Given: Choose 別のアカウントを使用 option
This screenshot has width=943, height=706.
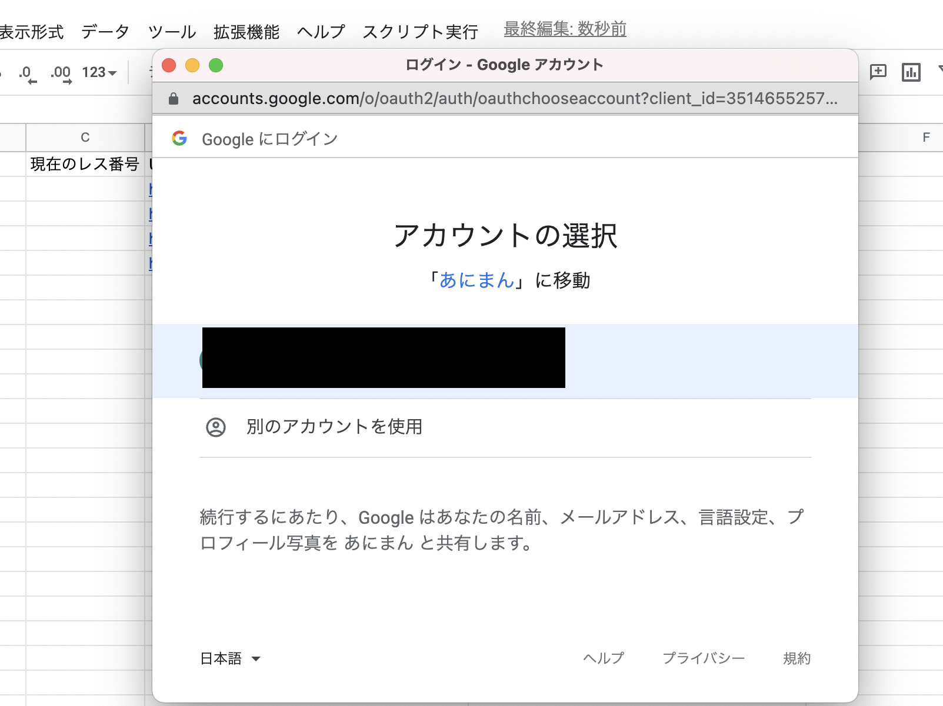Looking at the screenshot, I should tap(334, 427).
